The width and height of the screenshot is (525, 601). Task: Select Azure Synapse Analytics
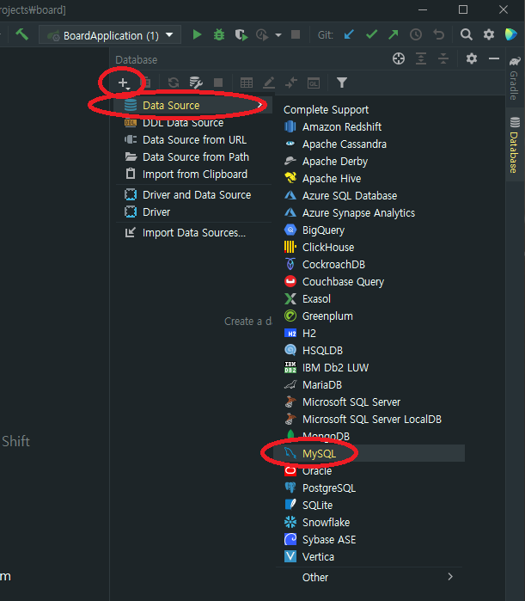(370, 213)
